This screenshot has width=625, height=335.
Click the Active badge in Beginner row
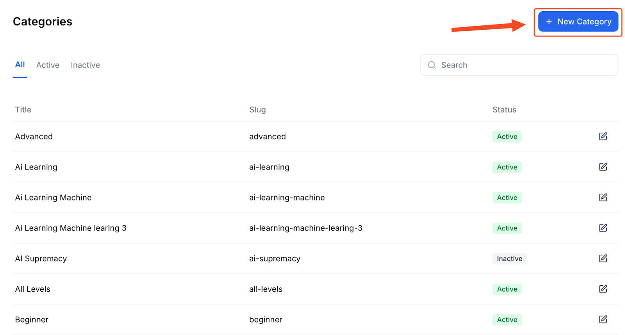(x=507, y=319)
